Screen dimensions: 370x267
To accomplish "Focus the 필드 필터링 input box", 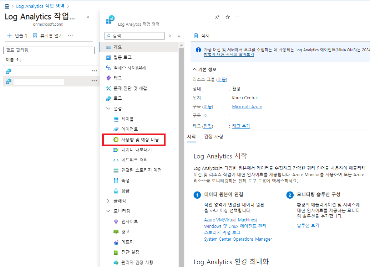I will coord(49,51).
